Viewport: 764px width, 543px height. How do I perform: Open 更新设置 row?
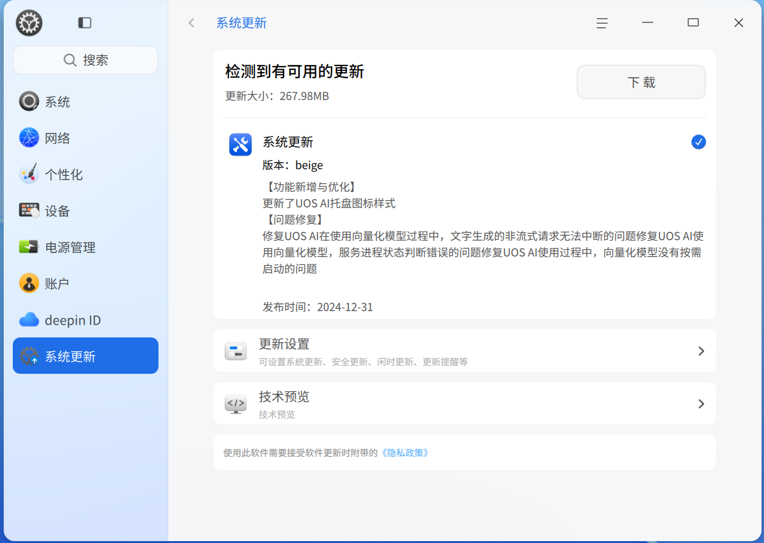[x=465, y=351]
